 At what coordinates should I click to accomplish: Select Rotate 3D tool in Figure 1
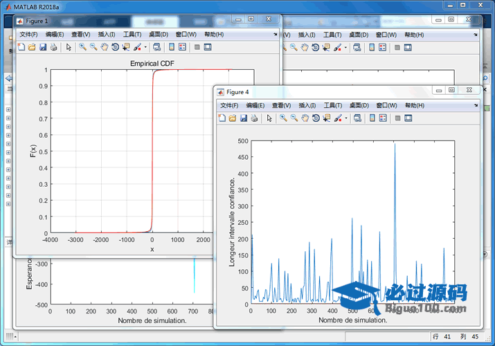[115, 47]
